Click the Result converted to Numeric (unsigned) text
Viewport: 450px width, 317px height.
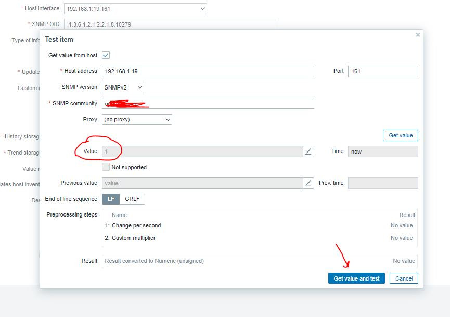pos(155,261)
